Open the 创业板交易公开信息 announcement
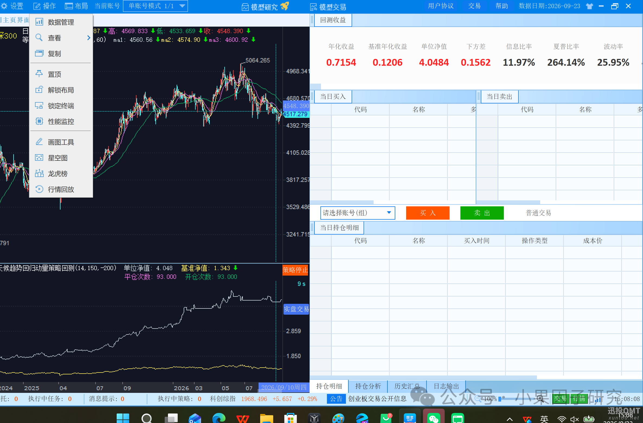Viewport: 643px width, 423px height. coord(377,399)
